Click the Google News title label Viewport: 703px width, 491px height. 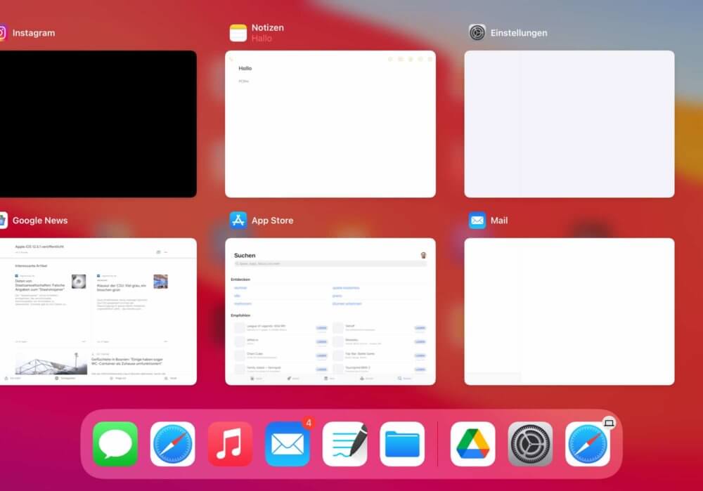(40, 221)
